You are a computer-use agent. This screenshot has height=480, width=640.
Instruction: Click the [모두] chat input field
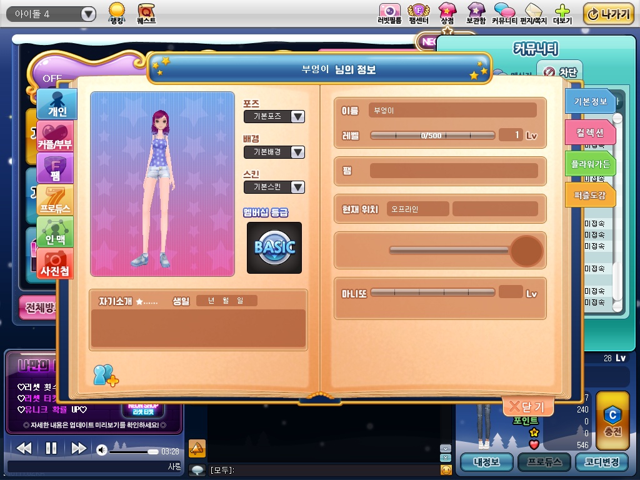[x=324, y=470]
